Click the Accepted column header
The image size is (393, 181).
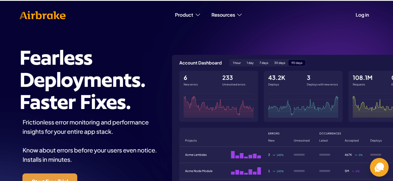[x=352, y=140]
